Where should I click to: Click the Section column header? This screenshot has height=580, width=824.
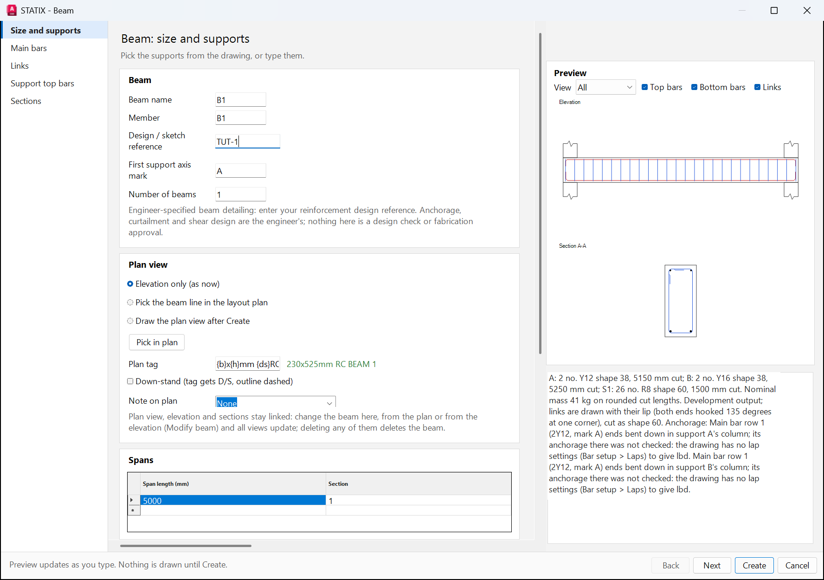pyautogui.click(x=418, y=484)
